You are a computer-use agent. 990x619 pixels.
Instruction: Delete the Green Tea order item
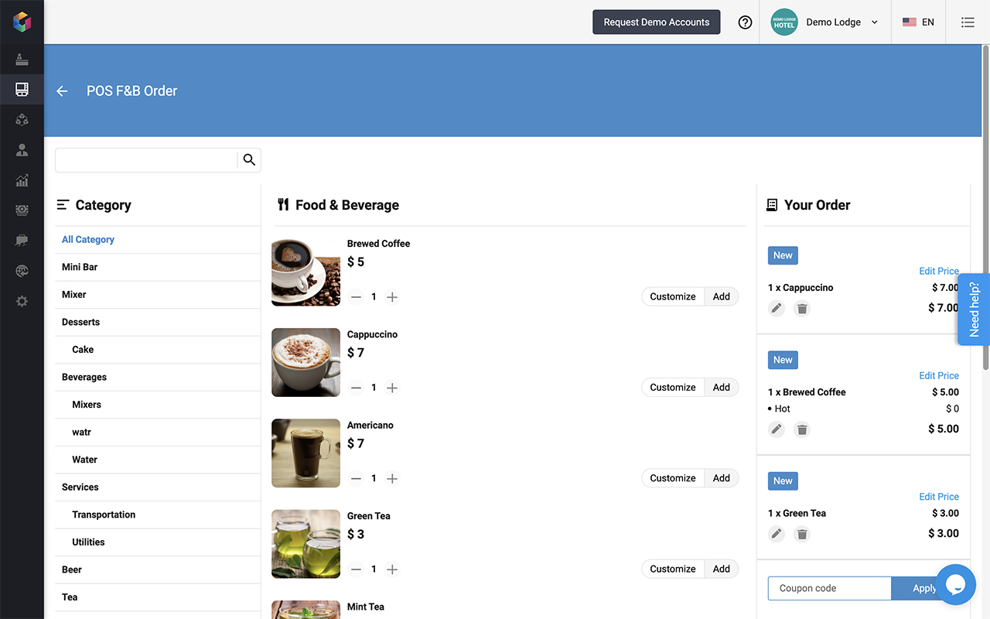802,534
